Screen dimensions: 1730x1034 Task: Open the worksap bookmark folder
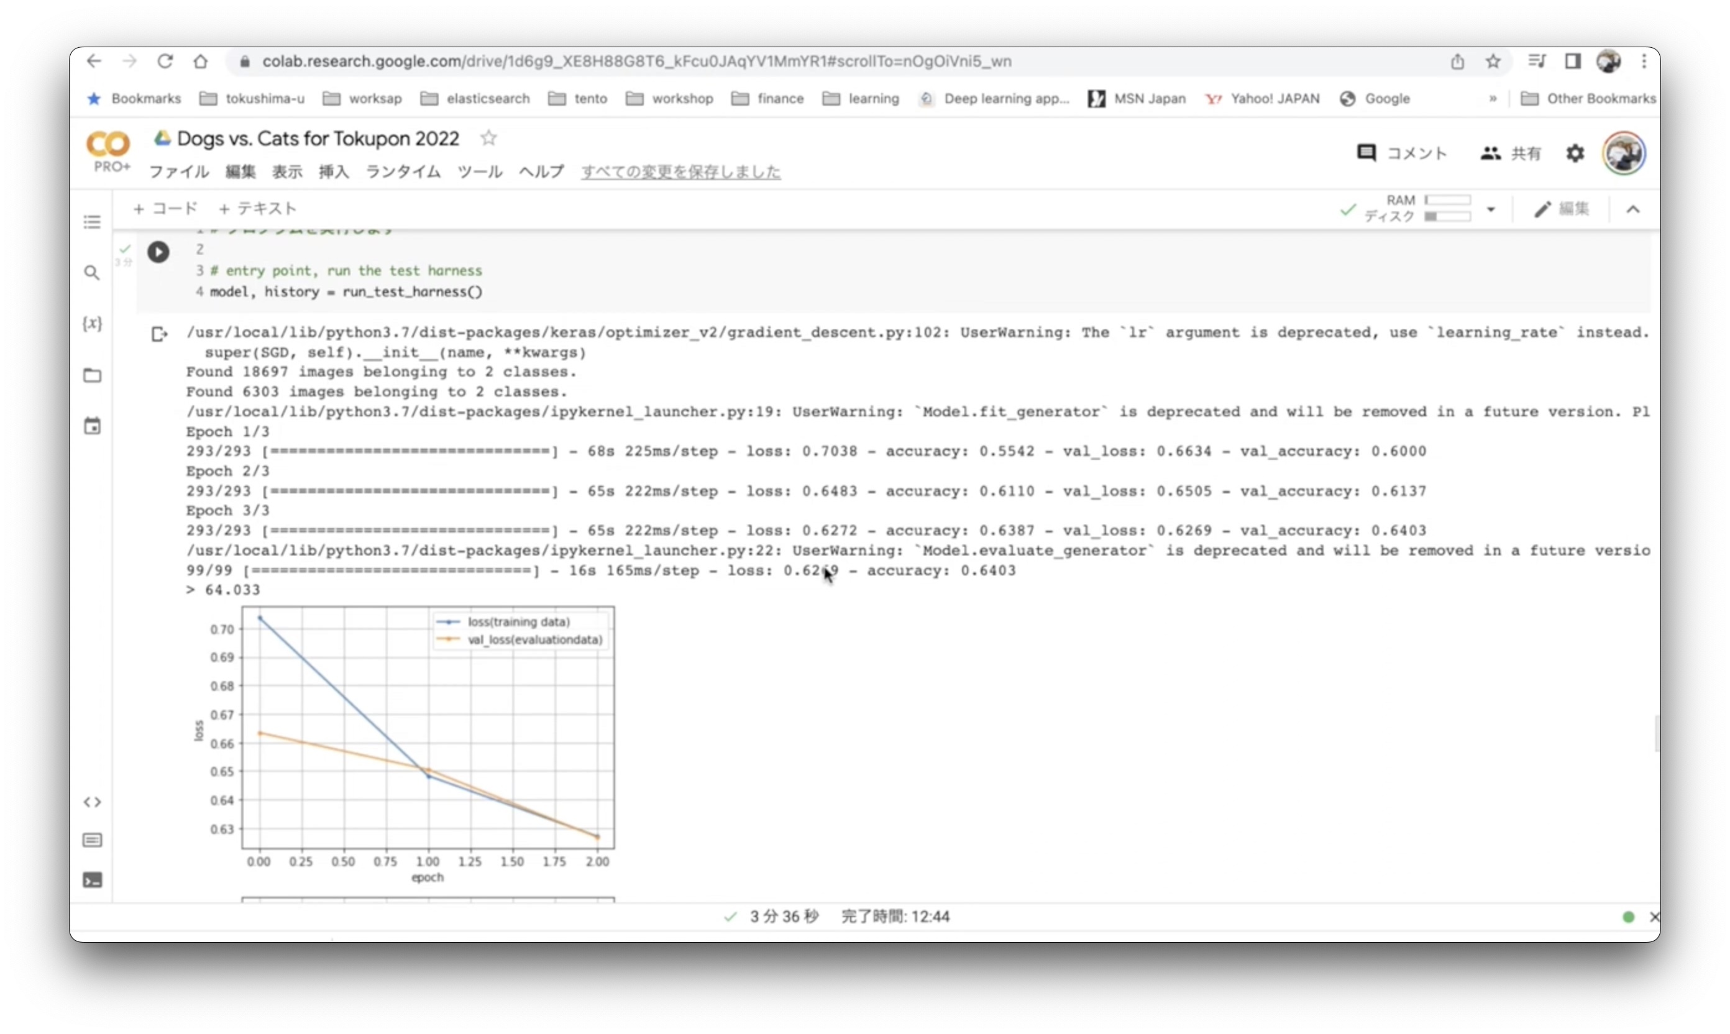(362, 98)
